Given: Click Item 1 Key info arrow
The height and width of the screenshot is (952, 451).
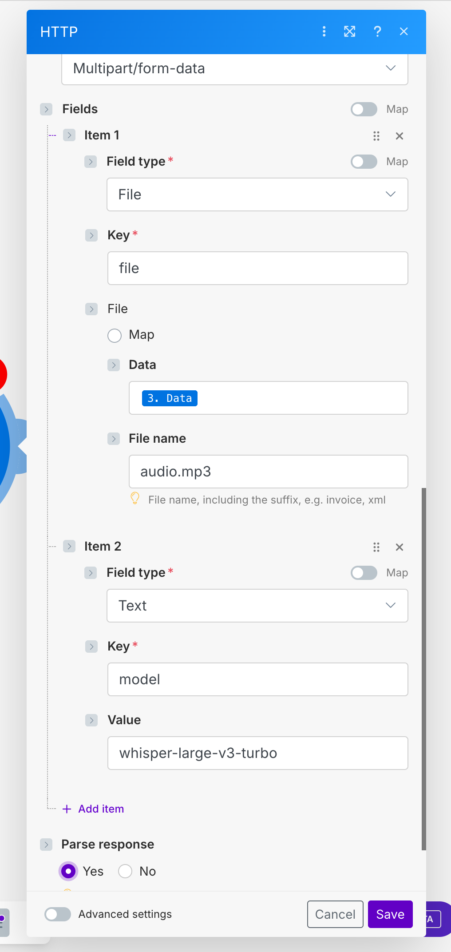Looking at the screenshot, I should (x=91, y=235).
